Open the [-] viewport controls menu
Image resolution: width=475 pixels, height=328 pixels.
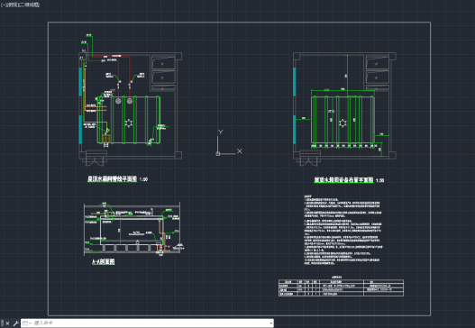coord(4,5)
